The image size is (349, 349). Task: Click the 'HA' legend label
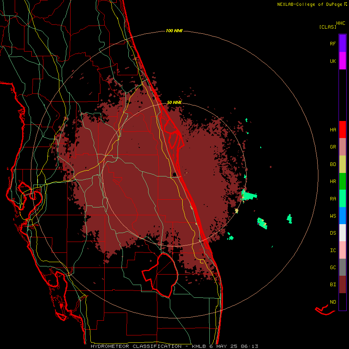pos(333,130)
